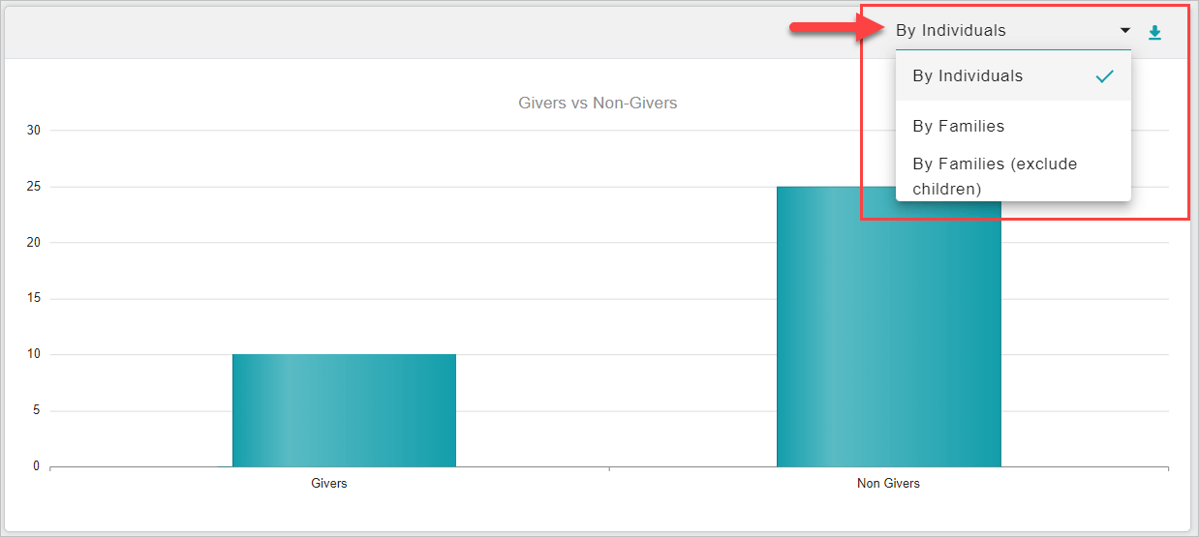Pick By Families (exclude children) option

tap(1013, 176)
